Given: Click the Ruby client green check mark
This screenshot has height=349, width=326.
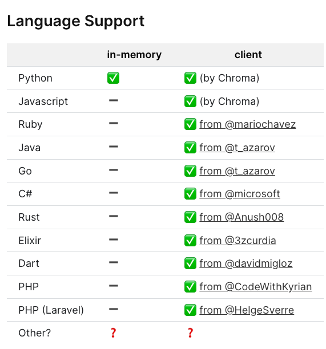Looking at the screenshot, I should click(x=190, y=124).
